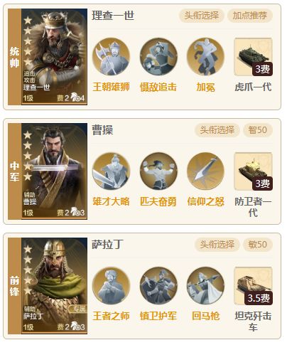The width and height of the screenshot is (287, 345).
Task: Choose the 回马枪 skill icon
Action: [x=205, y=286]
